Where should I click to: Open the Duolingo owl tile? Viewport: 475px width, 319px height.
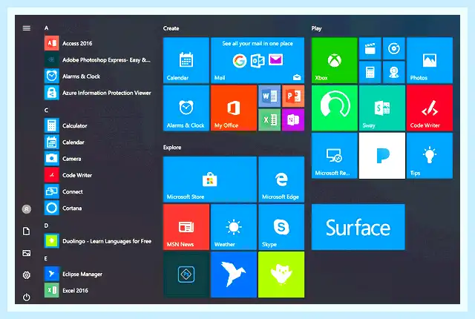pos(281,274)
